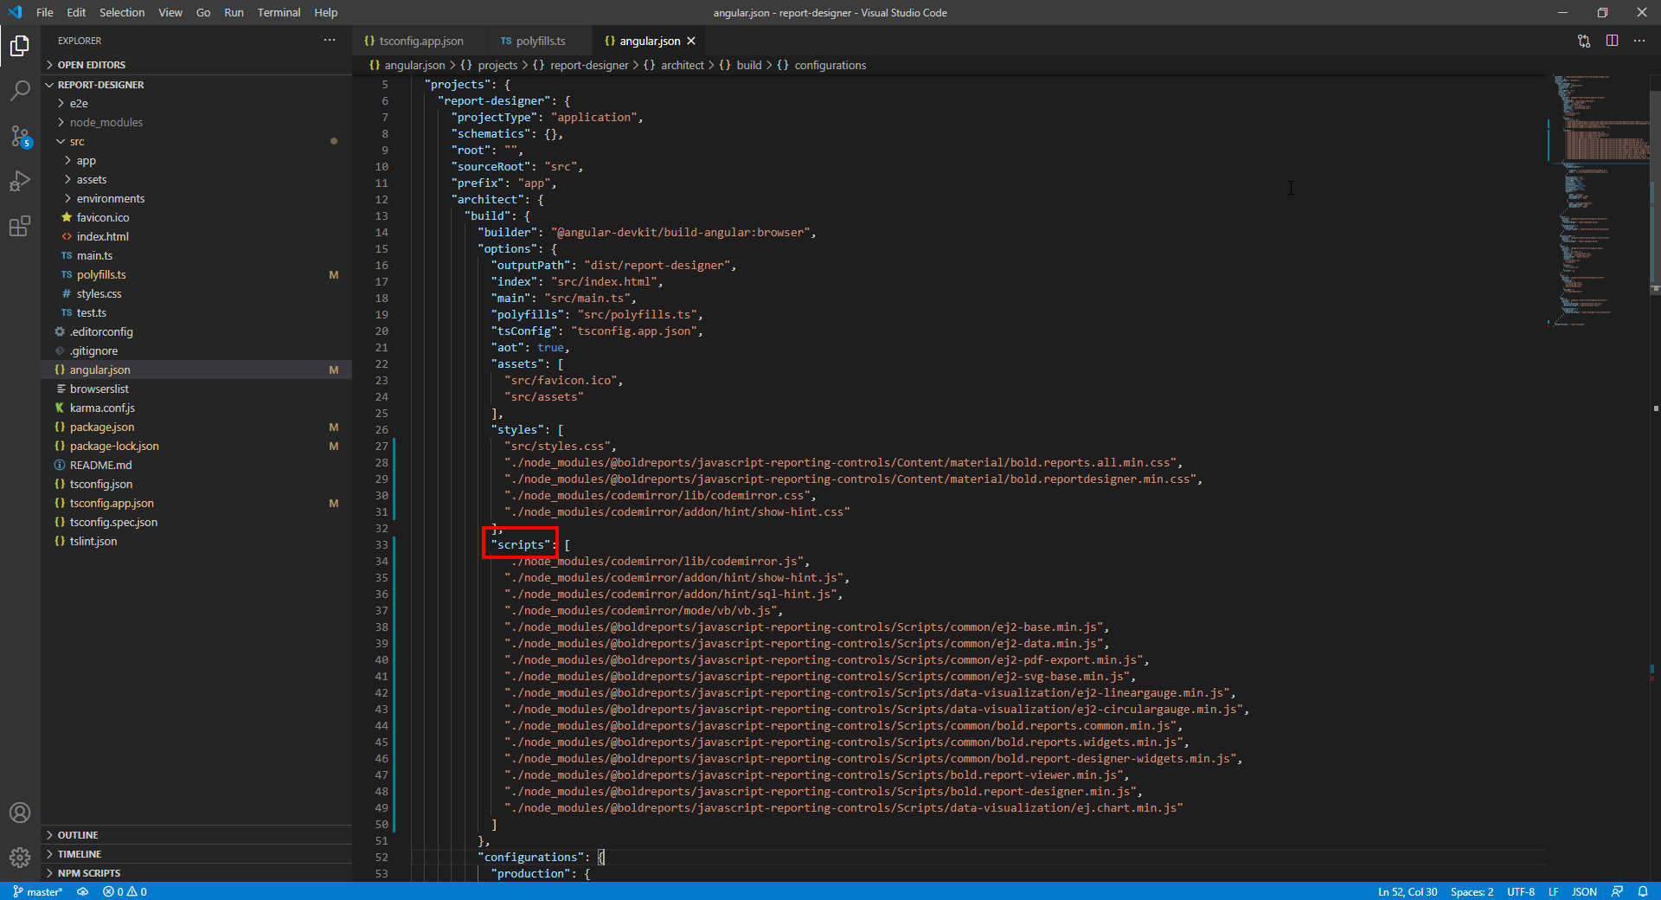This screenshot has width=1661, height=900.
Task: Click the Open Changes compare icon
Action: pyautogui.click(x=1583, y=41)
